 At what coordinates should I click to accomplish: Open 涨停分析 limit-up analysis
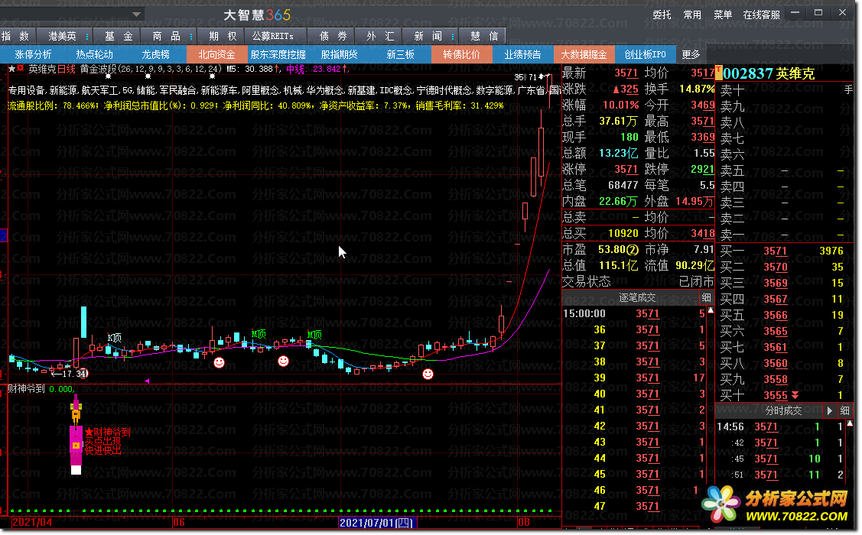pyautogui.click(x=33, y=54)
